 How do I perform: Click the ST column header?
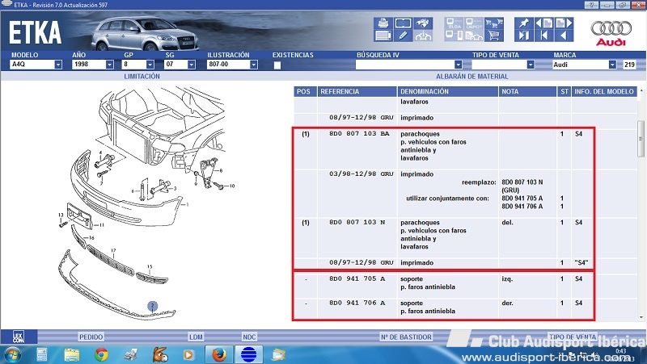coord(564,91)
